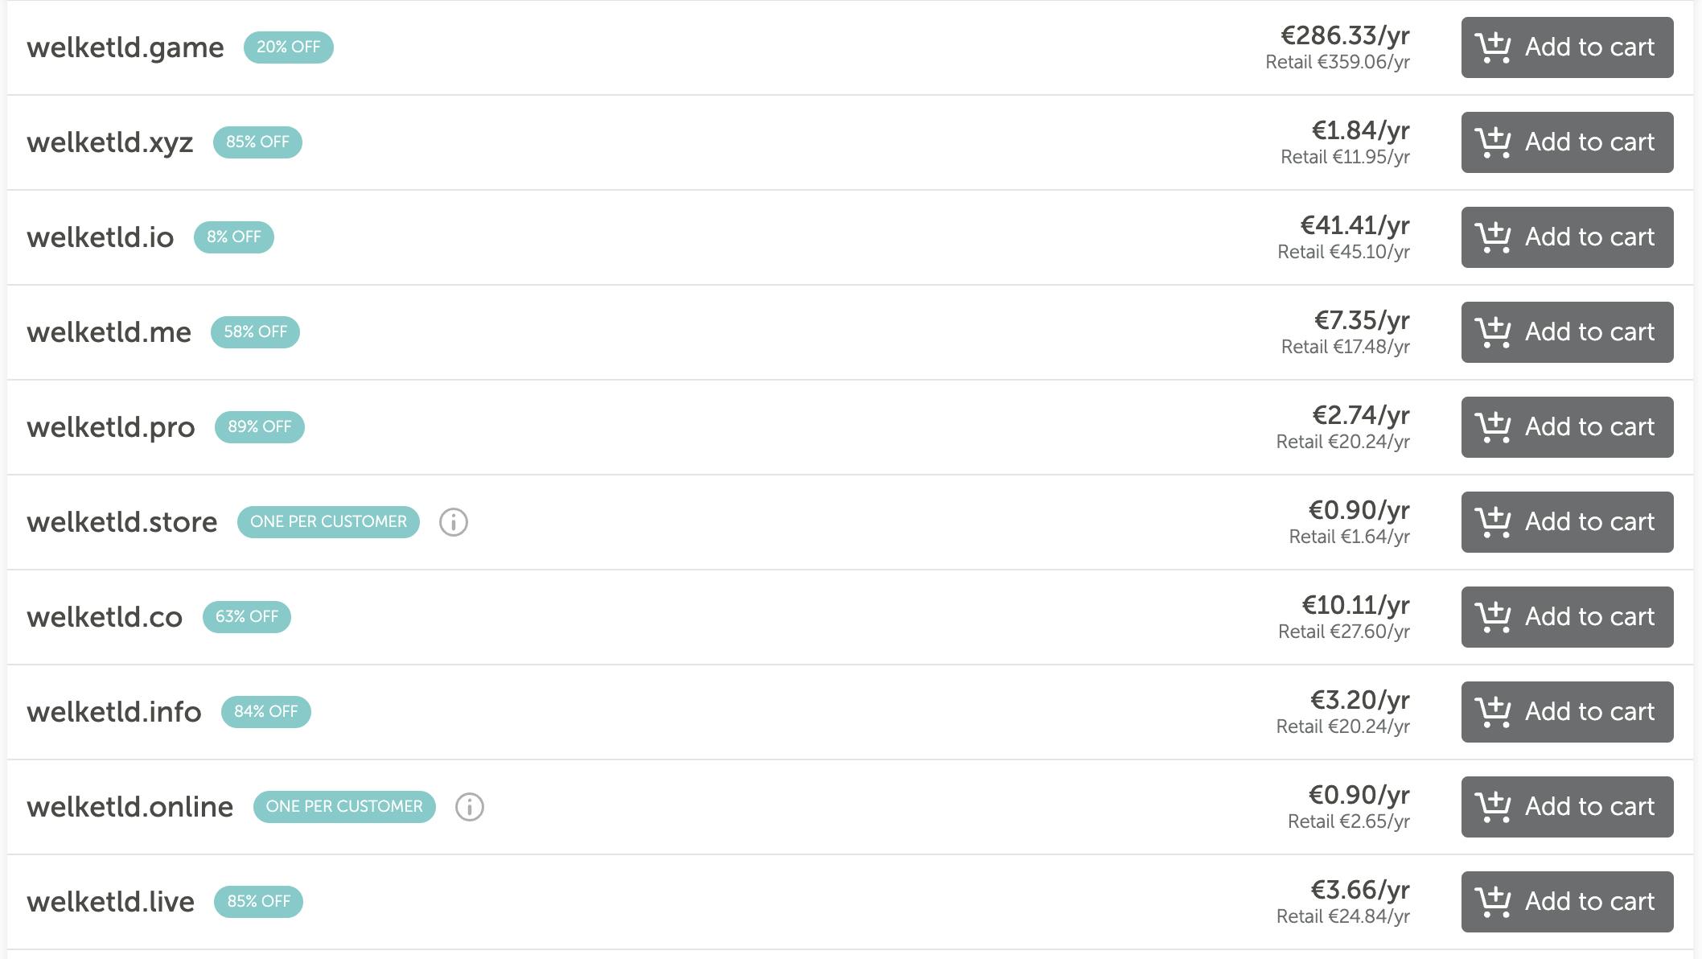Click the welketld.io domain name
The image size is (1702, 959).
(101, 237)
